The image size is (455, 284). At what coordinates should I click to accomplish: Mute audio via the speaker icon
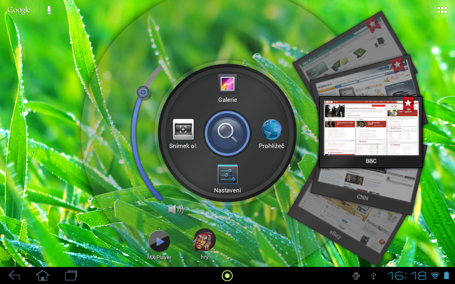177,209
